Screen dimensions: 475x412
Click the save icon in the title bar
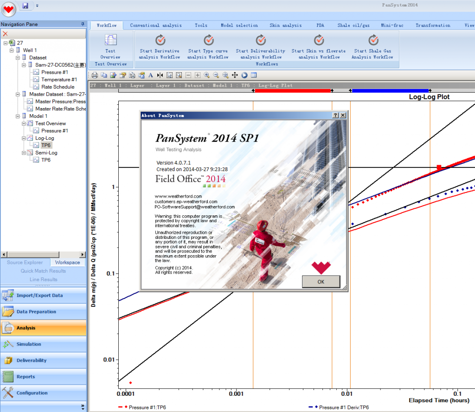(x=25, y=6)
